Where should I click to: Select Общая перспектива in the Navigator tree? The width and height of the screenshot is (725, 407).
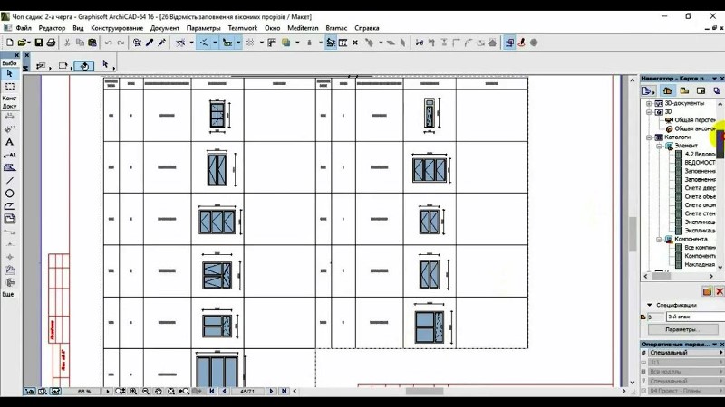[695, 120]
